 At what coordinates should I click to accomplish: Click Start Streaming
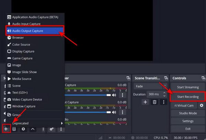(x=188, y=87)
